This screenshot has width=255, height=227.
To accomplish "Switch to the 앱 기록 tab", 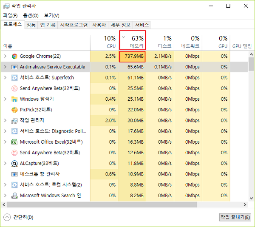I will (48, 25).
